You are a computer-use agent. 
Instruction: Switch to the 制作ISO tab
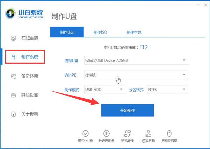coord(100,32)
